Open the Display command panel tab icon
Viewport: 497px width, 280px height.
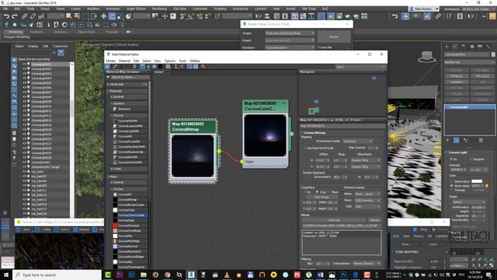point(480,47)
